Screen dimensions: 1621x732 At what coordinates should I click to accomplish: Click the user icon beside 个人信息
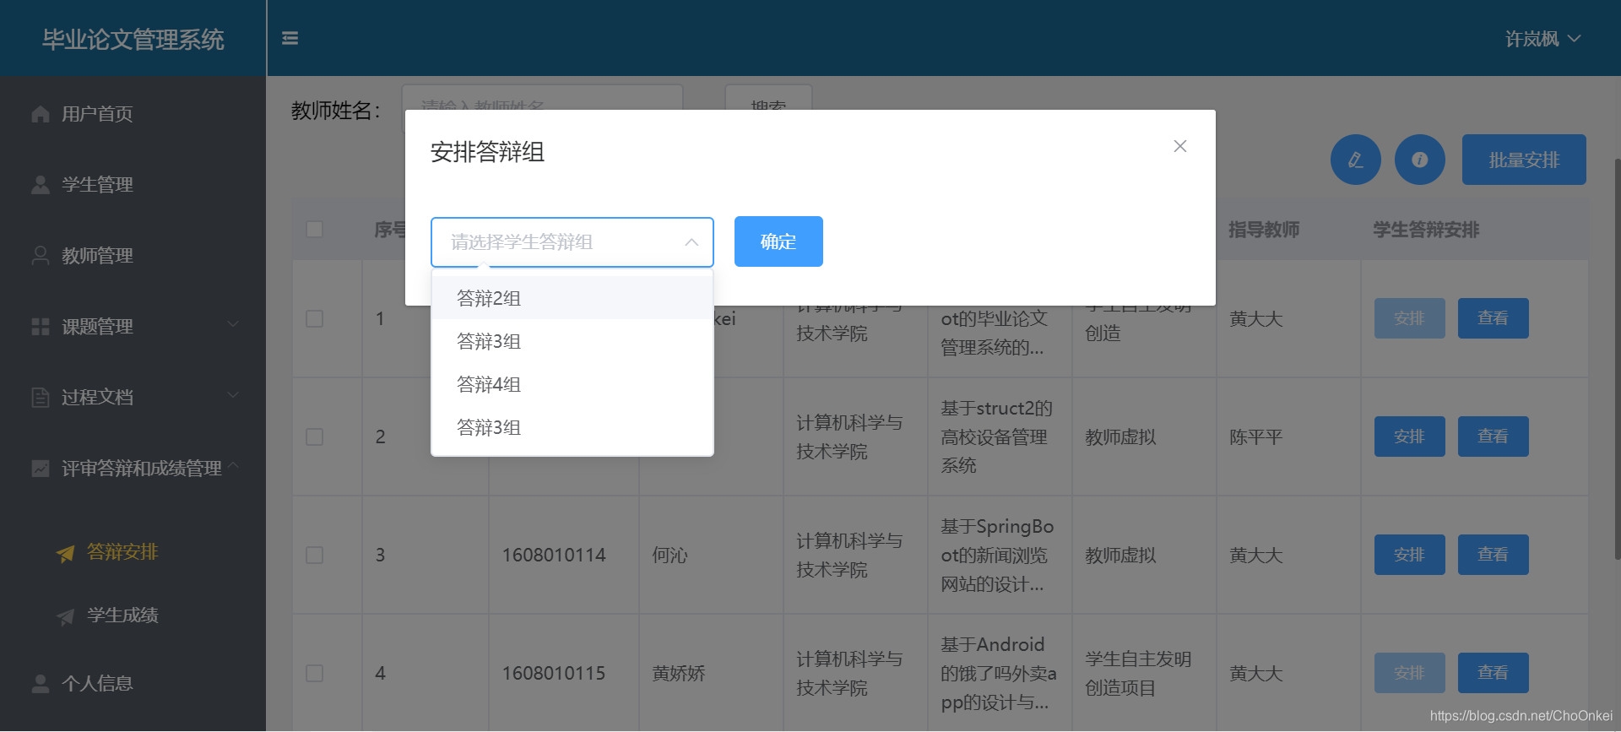coord(41,684)
